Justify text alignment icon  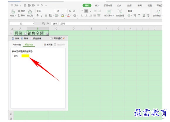[x=95, y=15]
